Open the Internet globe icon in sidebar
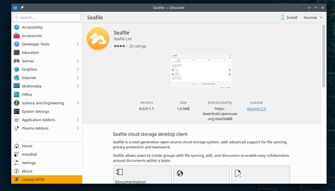The height and width of the screenshot is (191, 335). (x=17, y=78)
